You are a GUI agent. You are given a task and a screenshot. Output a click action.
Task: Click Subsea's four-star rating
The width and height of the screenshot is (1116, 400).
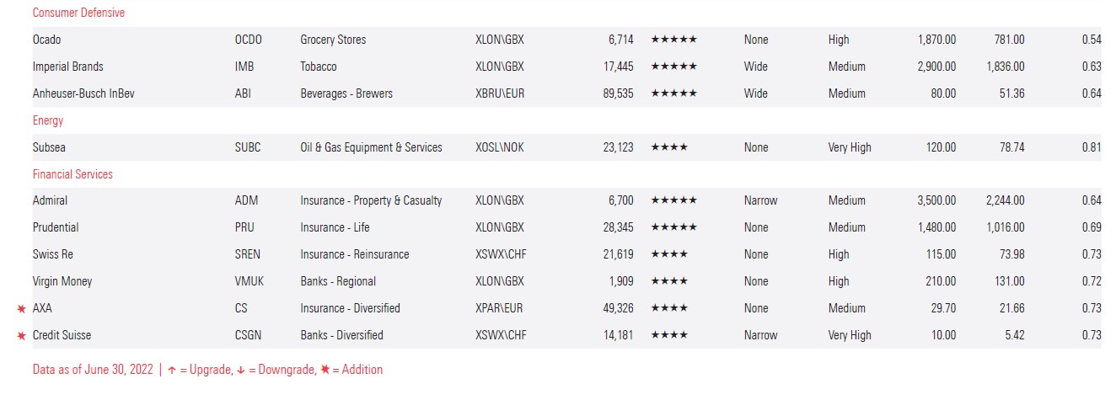pos(669,147)
